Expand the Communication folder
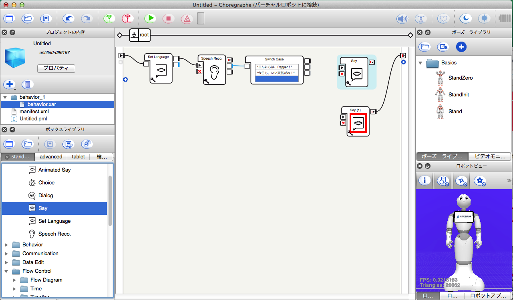Viewport: 513px width, 300px height. 6,254
